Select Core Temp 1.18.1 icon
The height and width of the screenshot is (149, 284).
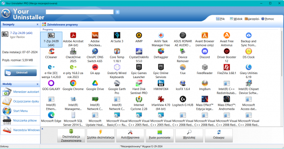(117, 51)
